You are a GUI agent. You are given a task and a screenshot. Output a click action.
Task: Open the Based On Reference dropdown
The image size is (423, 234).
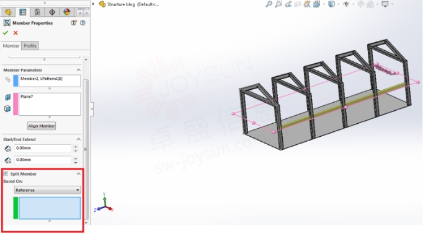click(47, 190)
